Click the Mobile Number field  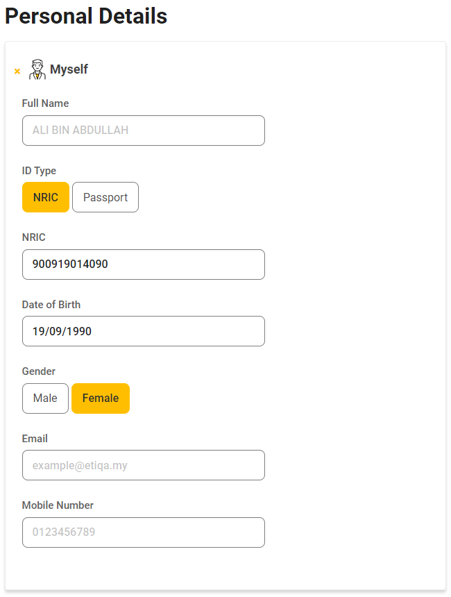point(143,532)
